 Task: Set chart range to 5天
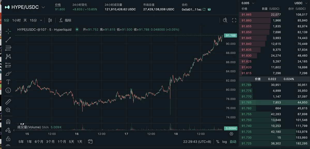point(72,142)
